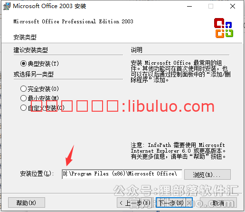This screenshot has height=212, width=245.
Task: Click the 帮助(H) button
Action: pos(27,202)
